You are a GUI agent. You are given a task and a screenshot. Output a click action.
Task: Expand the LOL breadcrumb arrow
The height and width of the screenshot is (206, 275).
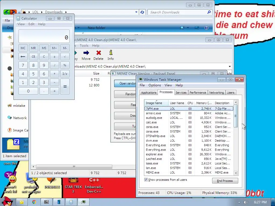pyautogui.click(x=42, y=12)
